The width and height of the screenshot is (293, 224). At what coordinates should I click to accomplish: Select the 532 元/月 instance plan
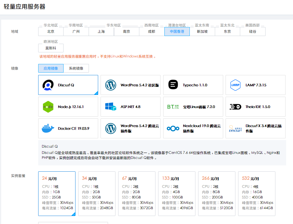[x=257, y=194]
